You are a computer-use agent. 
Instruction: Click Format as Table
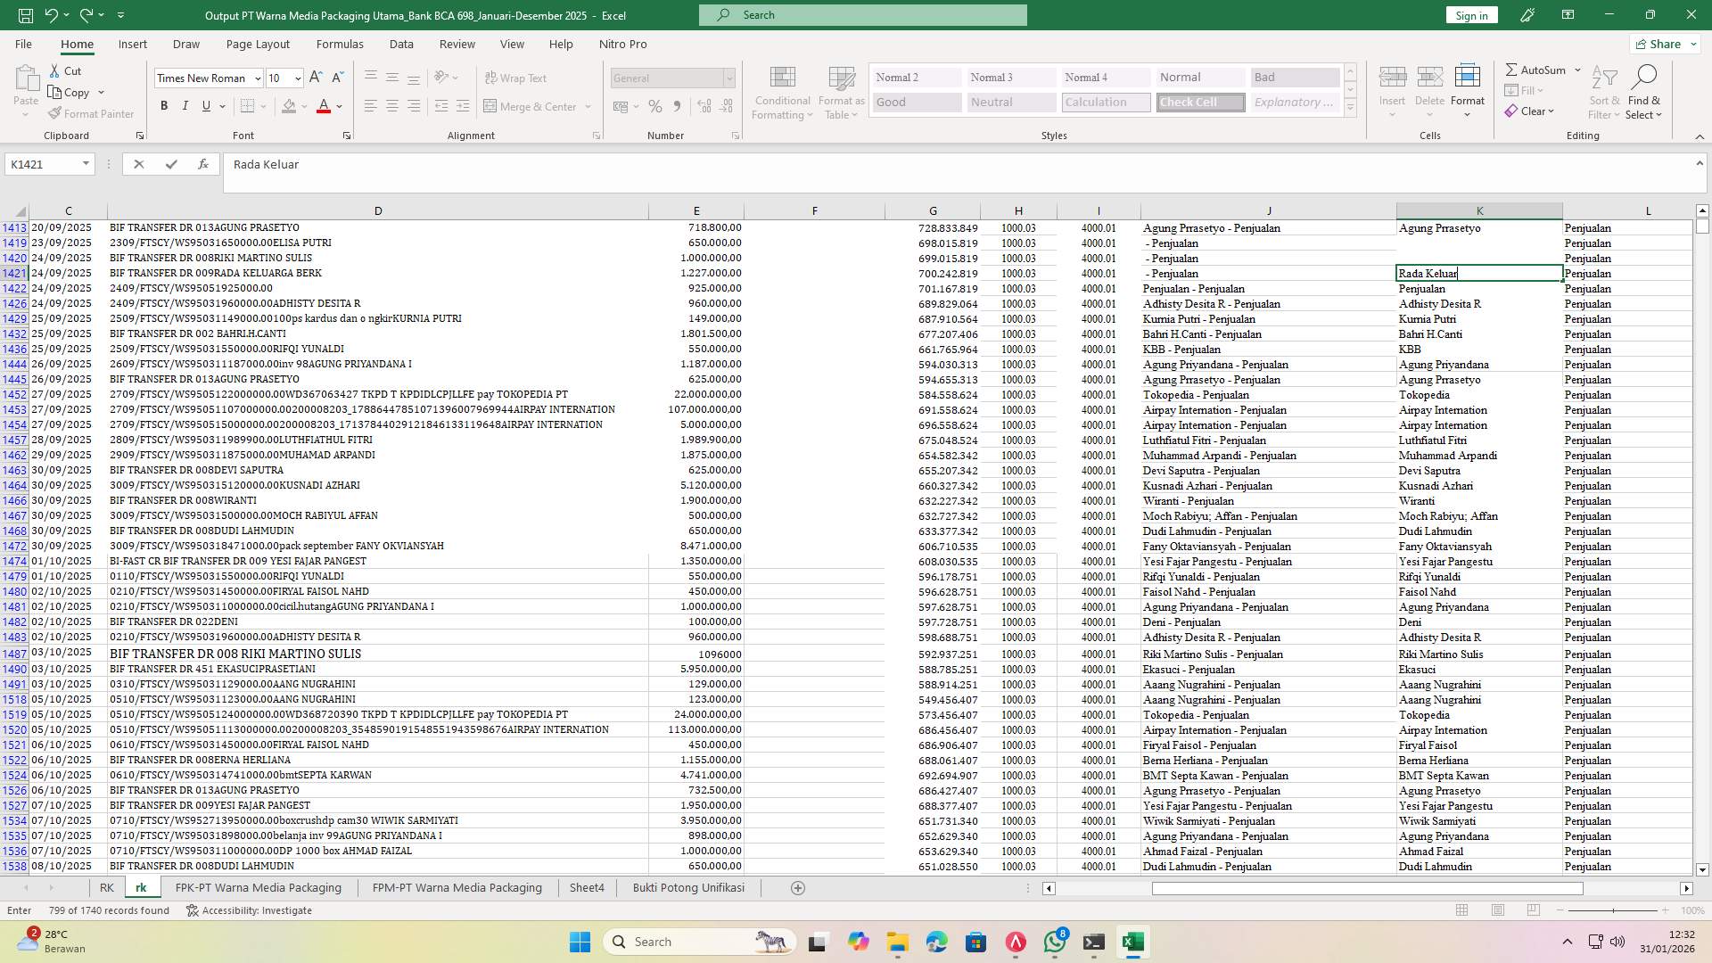839,92
